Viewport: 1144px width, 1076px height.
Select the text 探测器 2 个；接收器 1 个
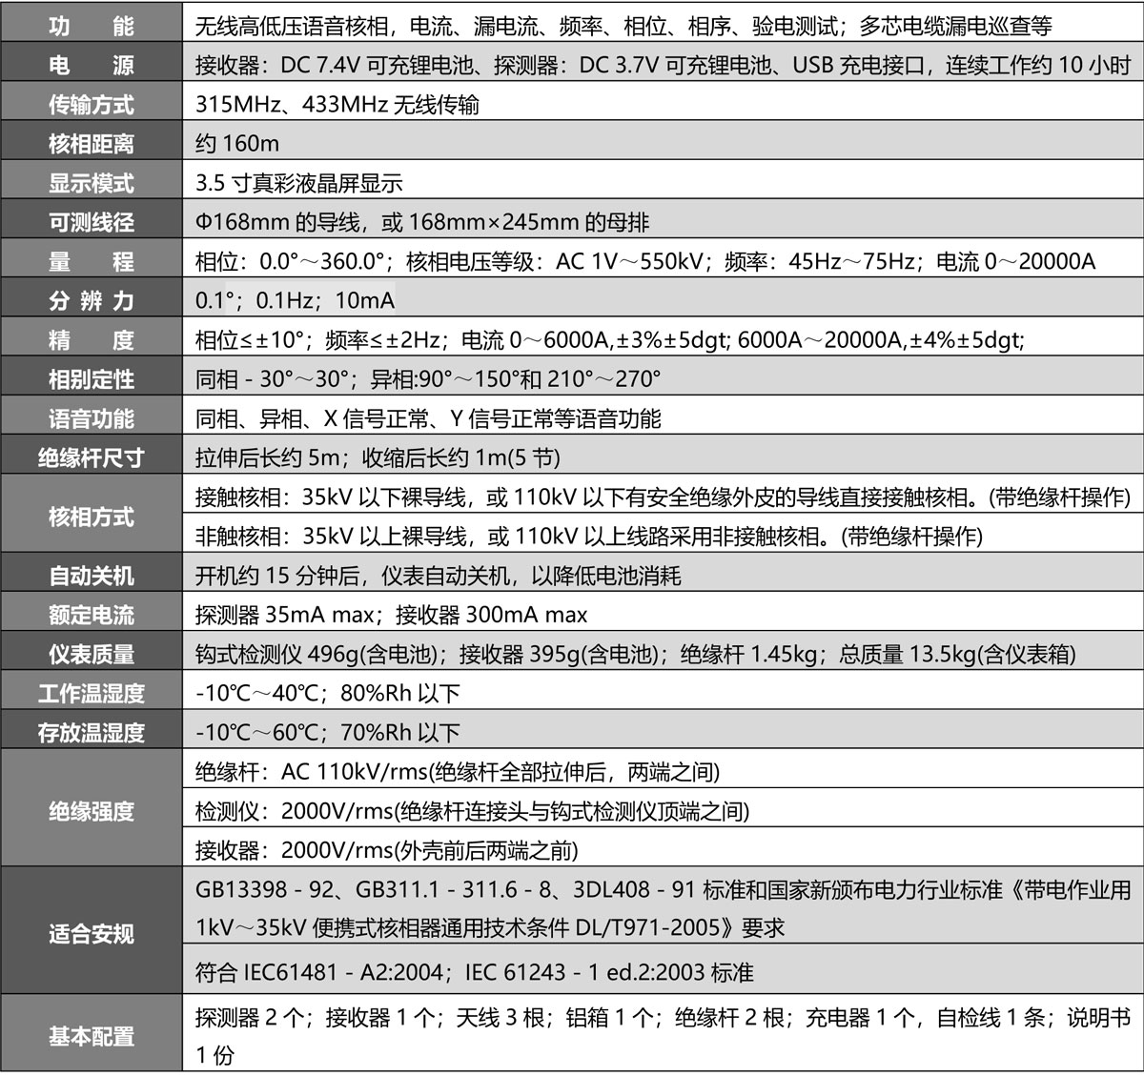(318, 1017)
